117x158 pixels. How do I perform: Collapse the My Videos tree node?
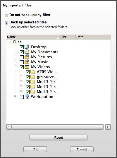(15, 67)
